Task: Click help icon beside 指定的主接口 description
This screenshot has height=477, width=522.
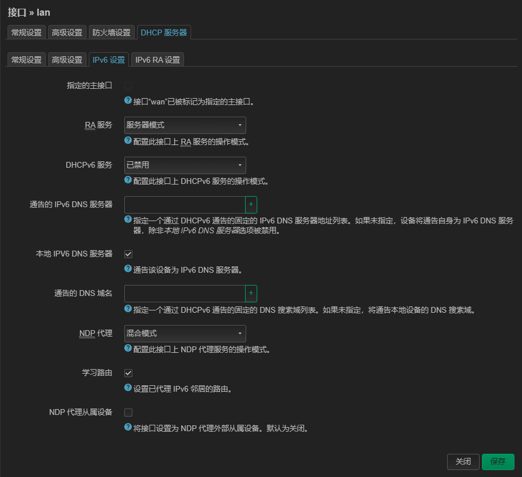Action: tap(128, 100)
